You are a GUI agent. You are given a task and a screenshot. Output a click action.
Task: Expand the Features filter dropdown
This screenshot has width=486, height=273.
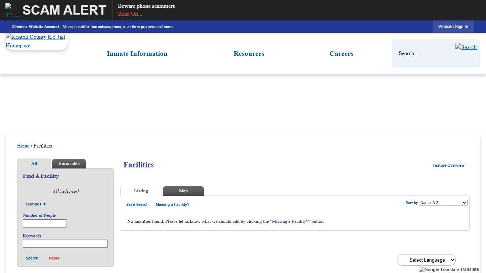pyautogui.click(x=35, y=204)
